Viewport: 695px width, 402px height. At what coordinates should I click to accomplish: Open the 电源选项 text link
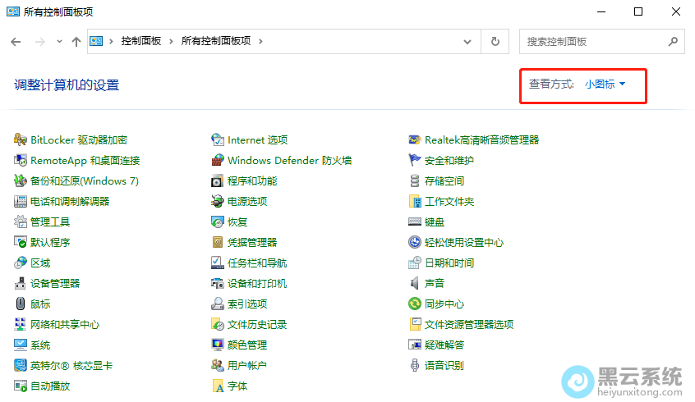247,202
